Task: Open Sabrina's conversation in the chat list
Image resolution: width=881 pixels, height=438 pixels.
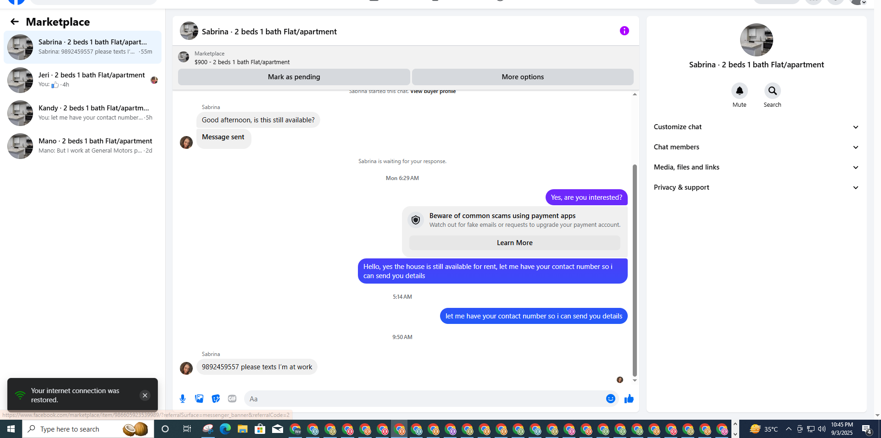Action: (x=83, y=47)
